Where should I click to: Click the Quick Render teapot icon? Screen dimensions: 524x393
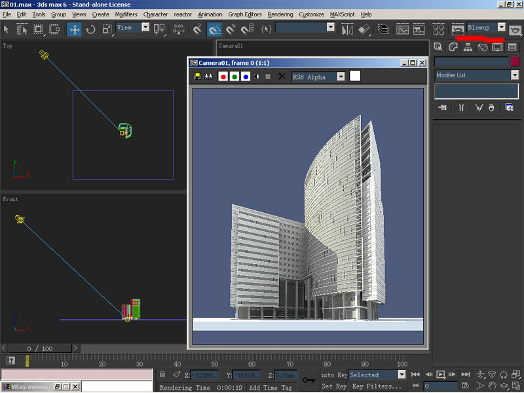pyautogui.click(x=515, y=29)
